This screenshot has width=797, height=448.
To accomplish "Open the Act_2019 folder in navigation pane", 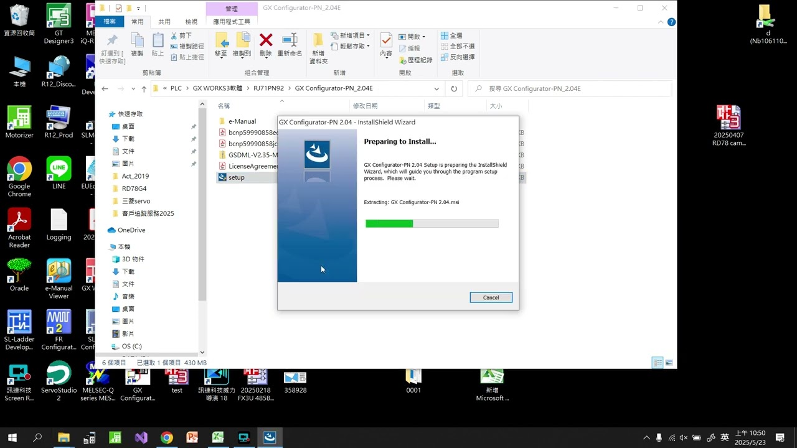I will pos(135,176).
